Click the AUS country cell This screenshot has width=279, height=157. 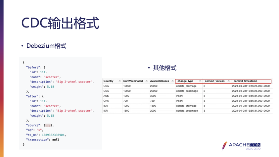106,96
